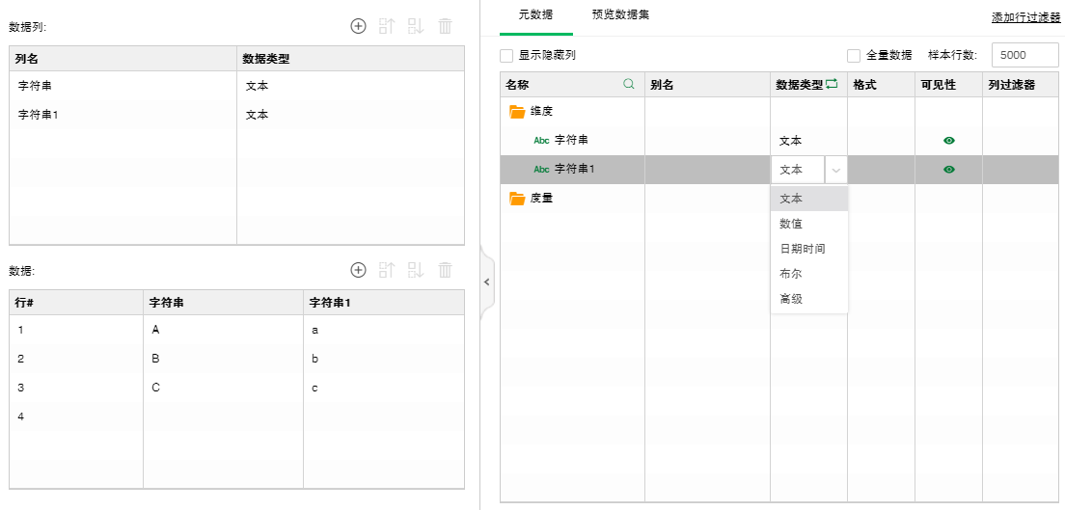Viewport: 1065px width, 510px height.
Task: Click the delete icon in data columns toolbar
Action: pos(445,26)
